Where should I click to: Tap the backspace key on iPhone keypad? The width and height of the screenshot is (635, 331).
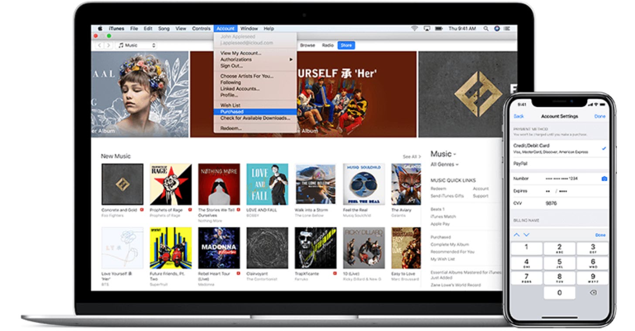point(593,293)
